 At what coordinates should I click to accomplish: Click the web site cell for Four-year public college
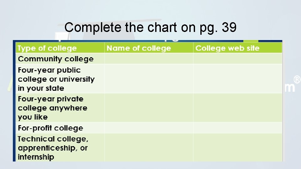[238, 79]
